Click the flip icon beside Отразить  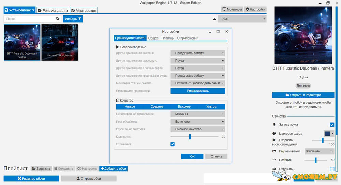coord(274,169)
